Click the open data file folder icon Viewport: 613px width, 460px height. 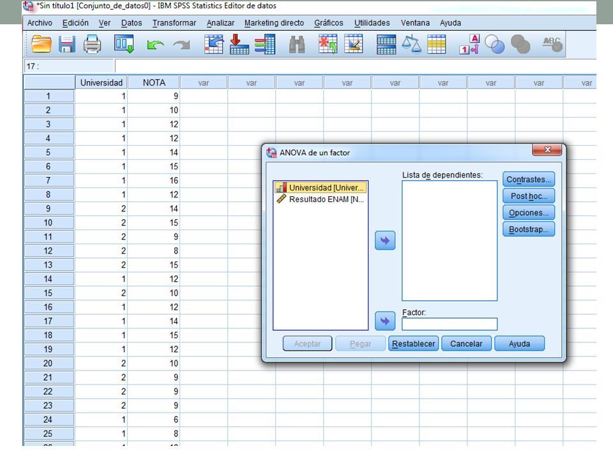(x=41, y=44)
